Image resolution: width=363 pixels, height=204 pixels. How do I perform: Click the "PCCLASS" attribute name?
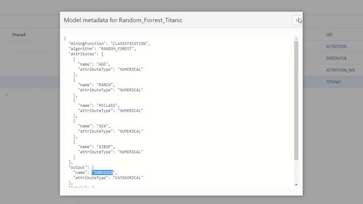(x=107, y=105)
